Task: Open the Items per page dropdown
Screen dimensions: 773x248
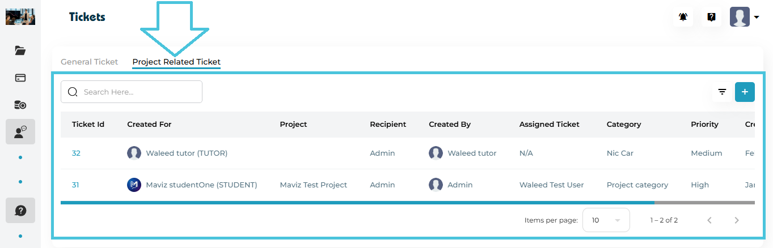Action: point(606,220)
